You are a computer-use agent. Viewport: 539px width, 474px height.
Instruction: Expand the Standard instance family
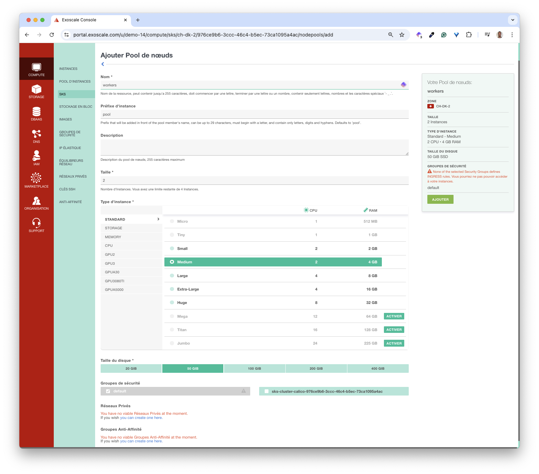point(131,219)
